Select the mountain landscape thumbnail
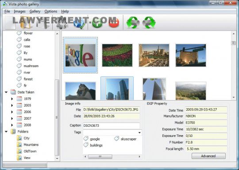Image resolution: width=239 pixels, height=170 pixels. pos(191,91)
